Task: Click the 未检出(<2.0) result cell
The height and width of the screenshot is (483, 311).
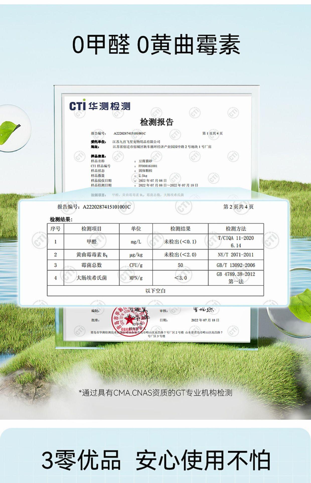Action: (x=180, y=255)
